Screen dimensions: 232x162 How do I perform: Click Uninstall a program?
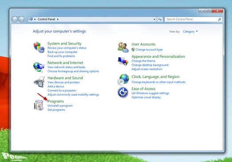pos(60,106)
